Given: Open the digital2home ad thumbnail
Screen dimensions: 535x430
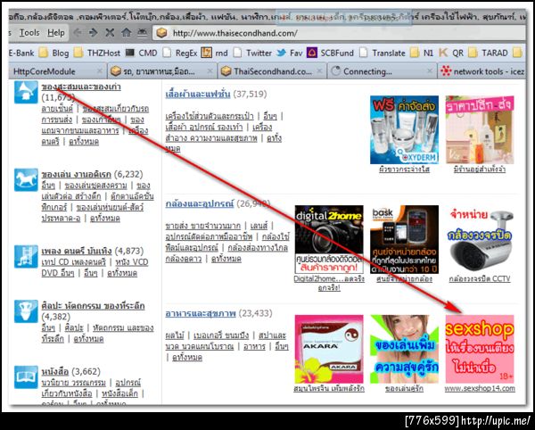Looking at the screenshot, I should click(329, 239).
